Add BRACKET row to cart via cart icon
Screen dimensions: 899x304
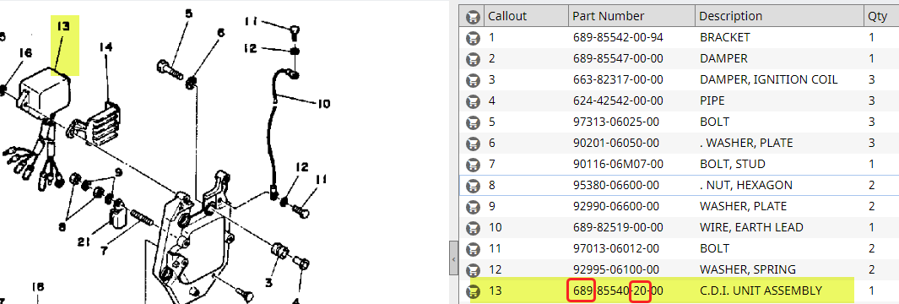click(473, 38)
